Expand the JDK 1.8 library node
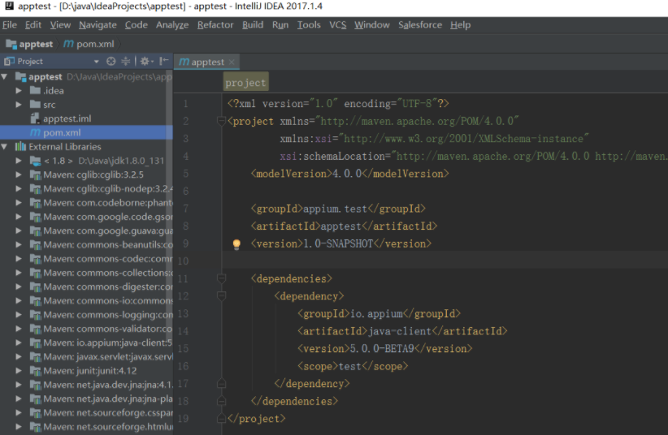 [19, 161]
